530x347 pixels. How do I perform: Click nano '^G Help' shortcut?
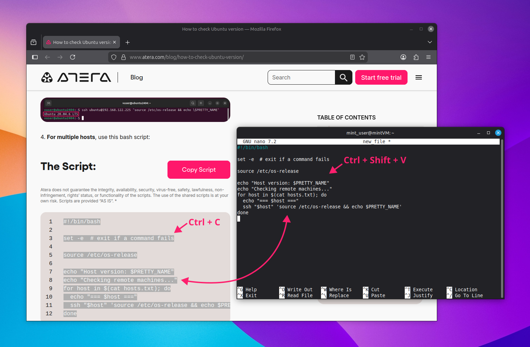pyautogui.click(x=247, y=290)
